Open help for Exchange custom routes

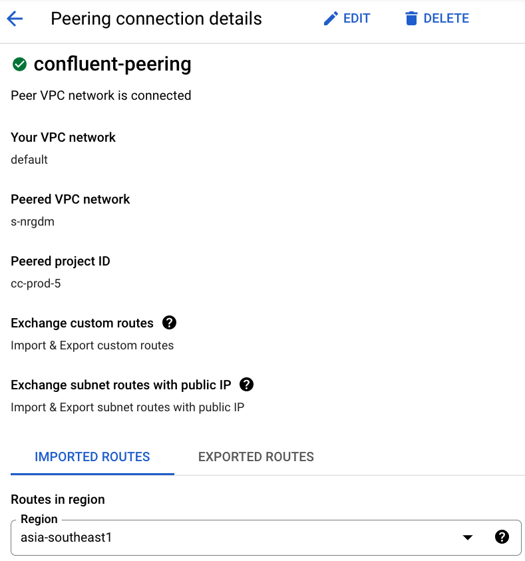pyautogui.click(x=170, y=323)
